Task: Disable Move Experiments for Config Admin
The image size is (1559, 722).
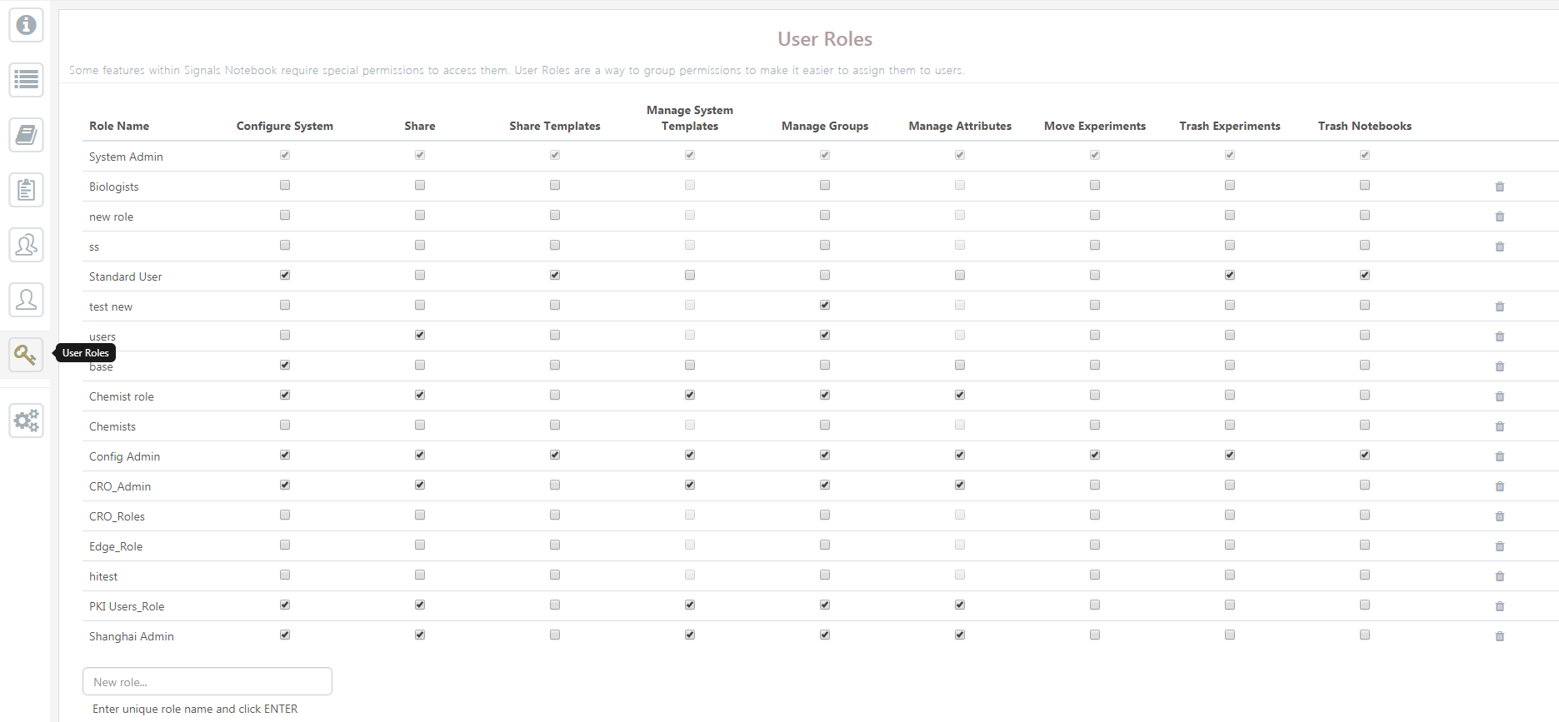Action: point(1095,455)
